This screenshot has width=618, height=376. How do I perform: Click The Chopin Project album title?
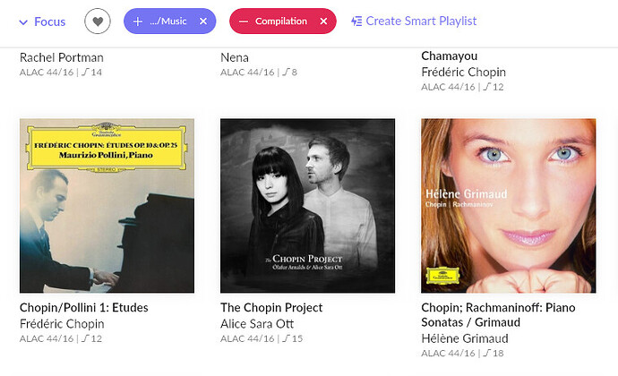(271, 308)
